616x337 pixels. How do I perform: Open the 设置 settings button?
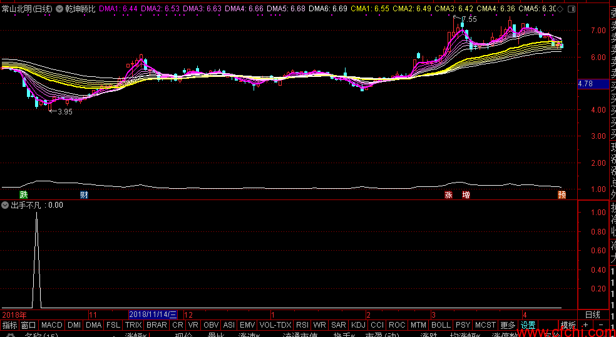pyautogui.click(x=528, y=325)
